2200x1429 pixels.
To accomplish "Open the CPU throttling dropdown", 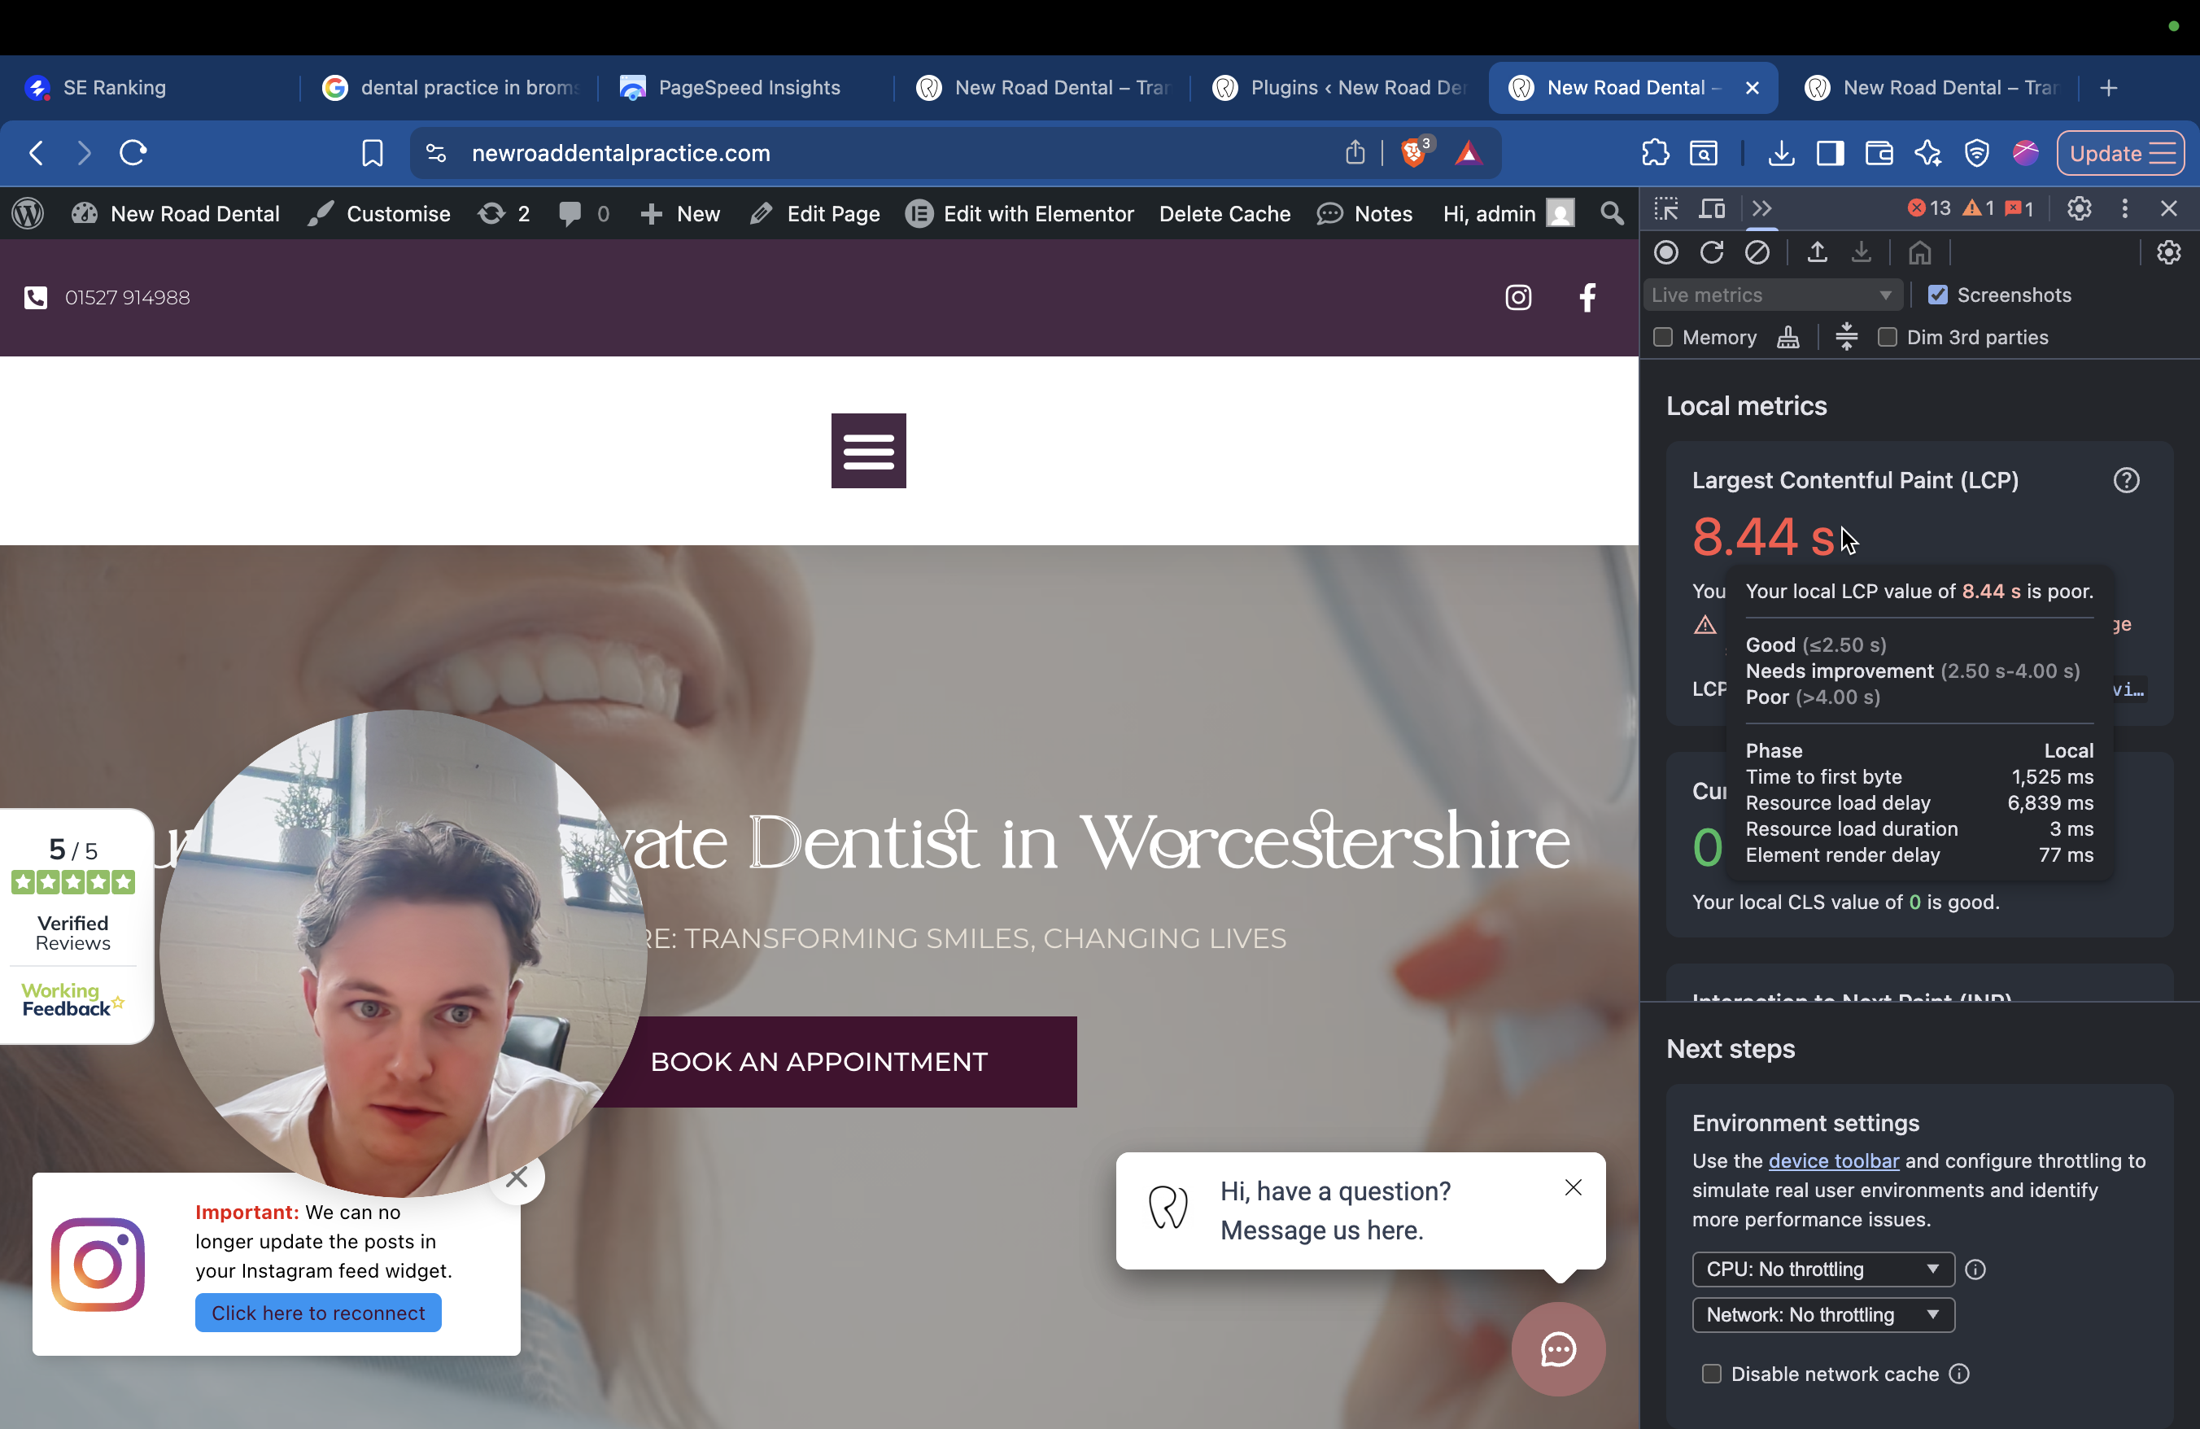I will 1822,1269.
